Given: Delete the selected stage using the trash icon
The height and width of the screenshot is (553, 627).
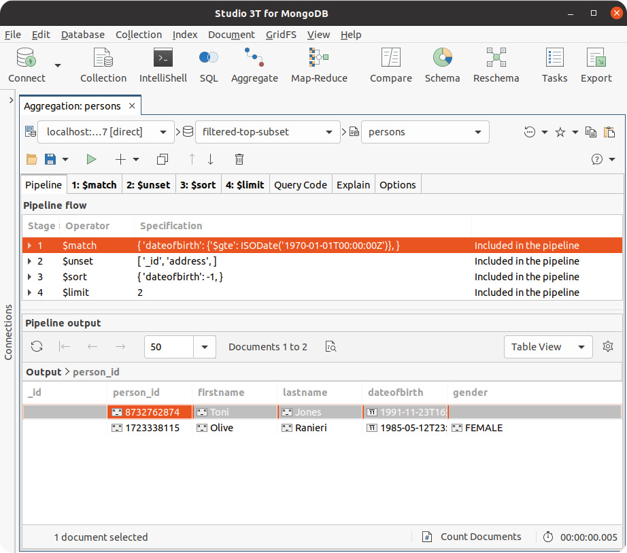Looking at the screenshot, I should [239, 159].
